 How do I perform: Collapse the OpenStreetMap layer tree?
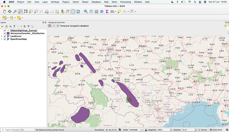(x=1, y=39)
